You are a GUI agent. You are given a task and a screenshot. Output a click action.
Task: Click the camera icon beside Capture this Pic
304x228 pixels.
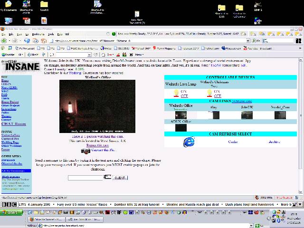85,151
